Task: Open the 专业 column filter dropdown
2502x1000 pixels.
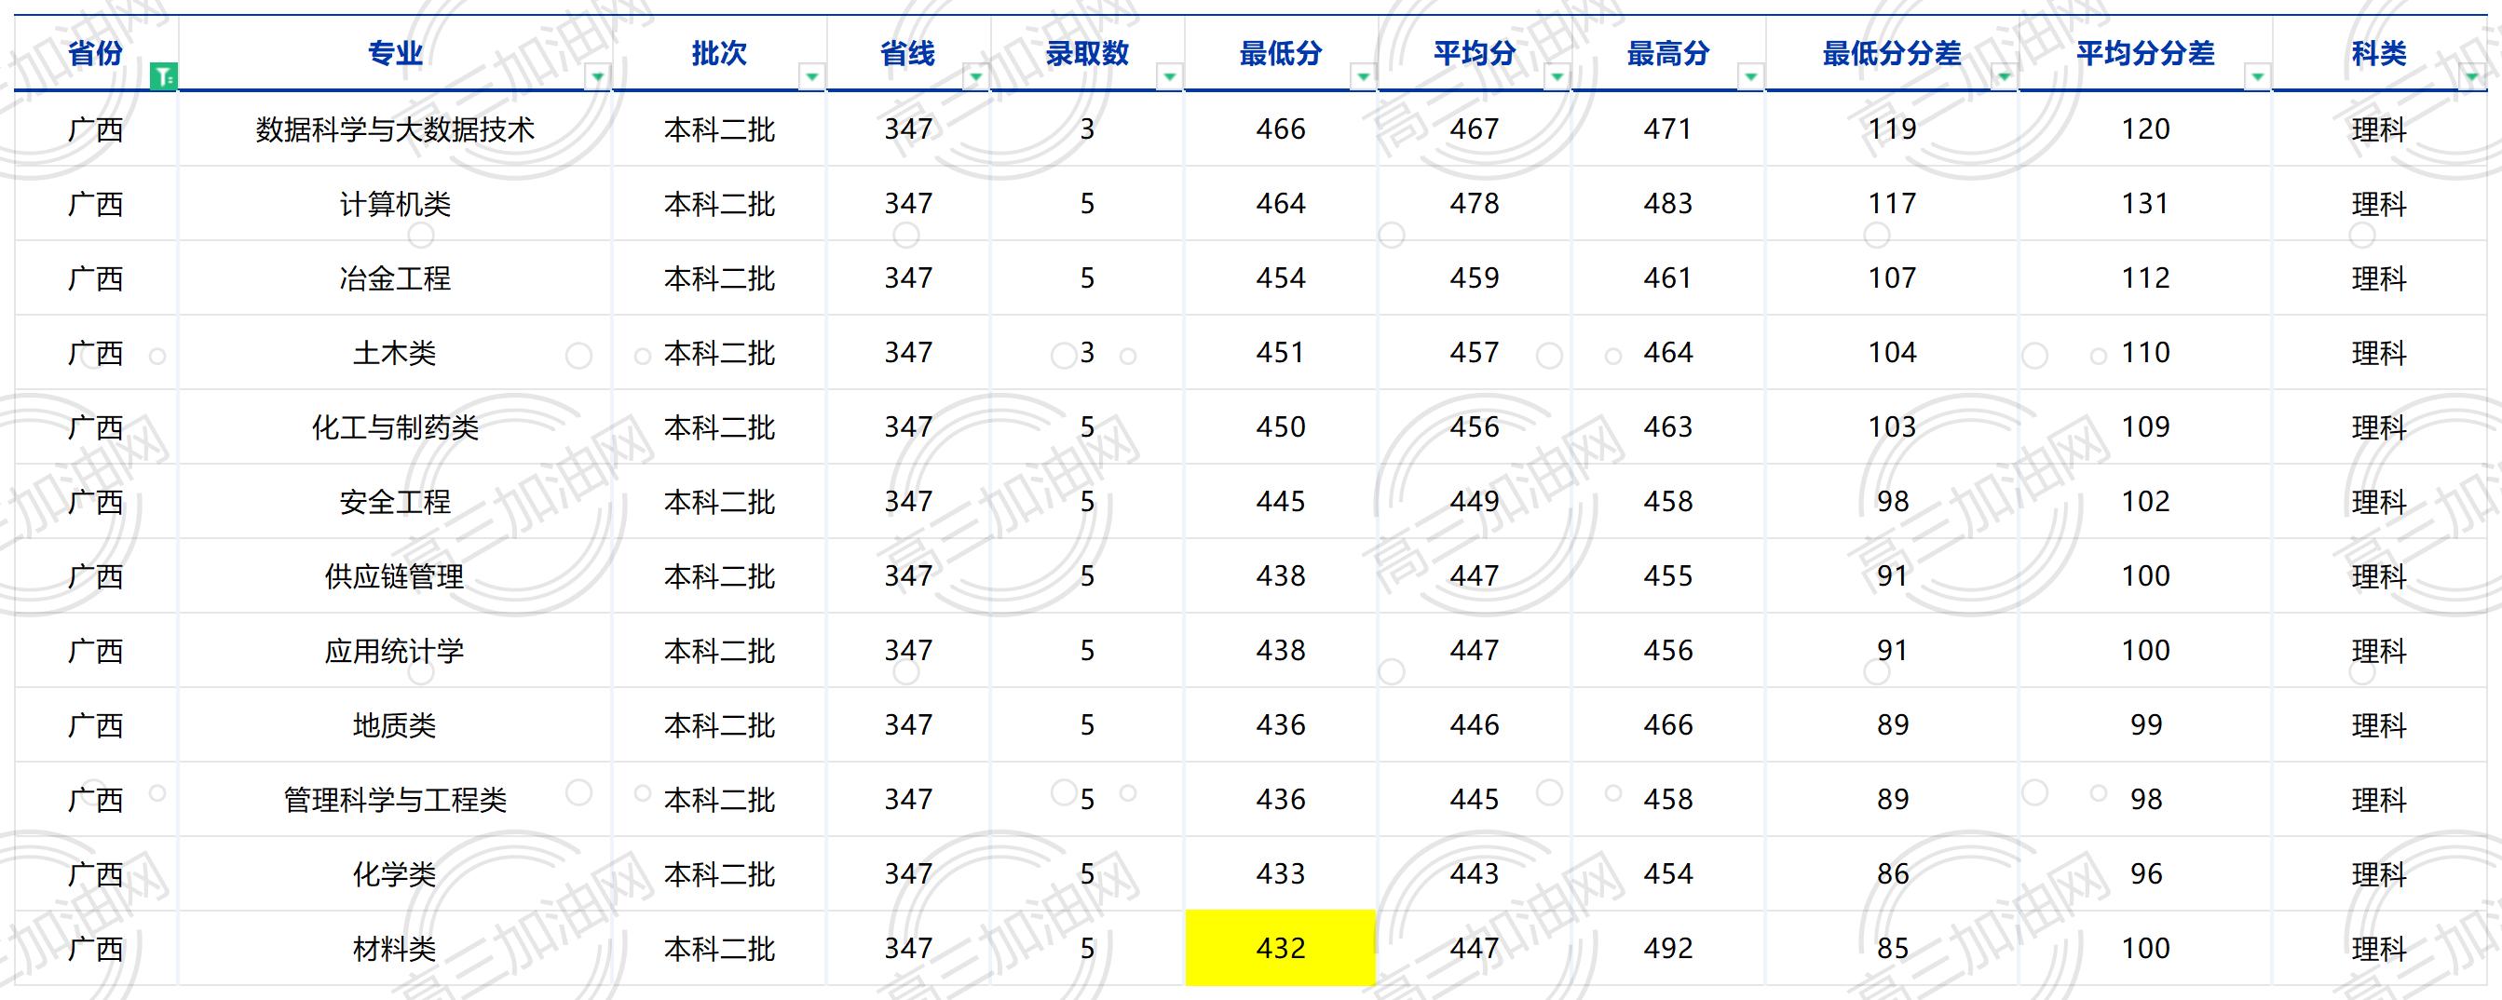Action: pyautogui.click(x=598, y=75)
